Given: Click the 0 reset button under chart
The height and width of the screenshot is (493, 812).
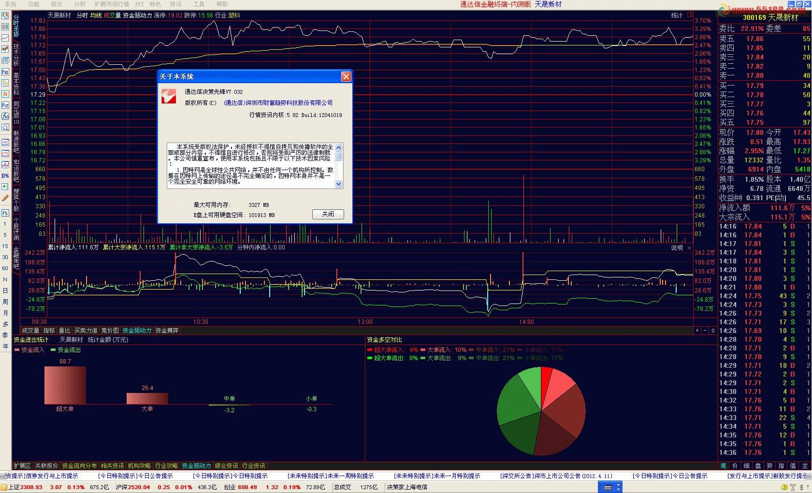Looking at the screenshot, I should (713, 331).
